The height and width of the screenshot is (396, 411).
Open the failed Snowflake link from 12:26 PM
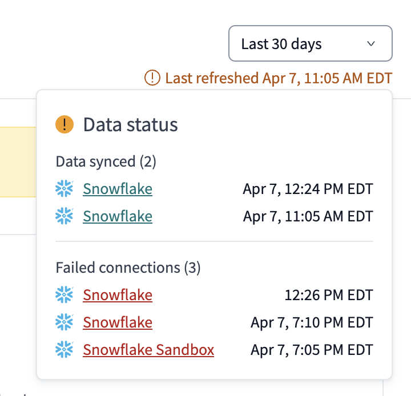[118, 295]
